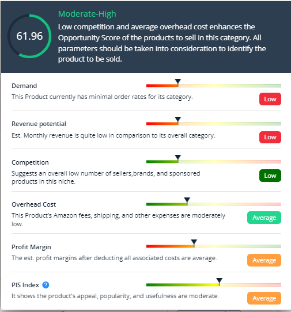The image size is (291, 312).
Task: Click the Demand label
Action: [x=24, y=86]
